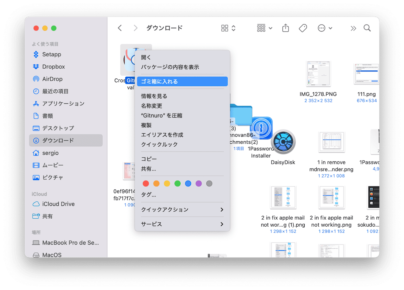Apply the red tag color
This screenshot has width=404, height=290.
[x=146, y=183]
